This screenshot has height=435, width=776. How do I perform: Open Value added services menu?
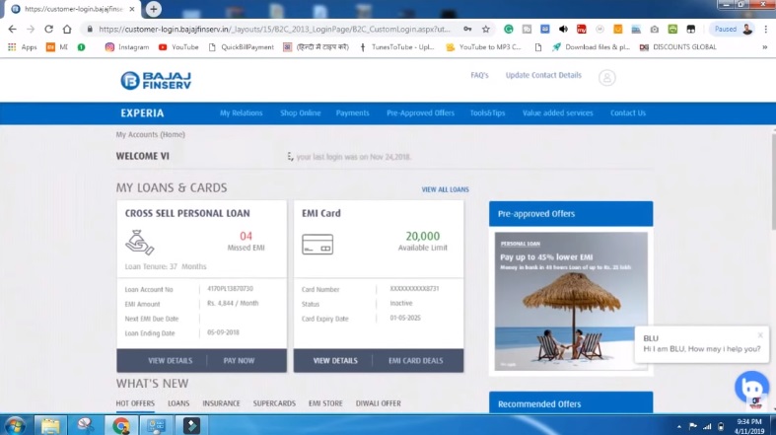[x=558, y=112]
